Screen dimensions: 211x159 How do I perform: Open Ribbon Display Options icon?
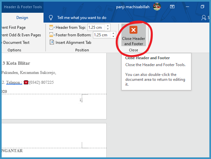tap(172, 7)
